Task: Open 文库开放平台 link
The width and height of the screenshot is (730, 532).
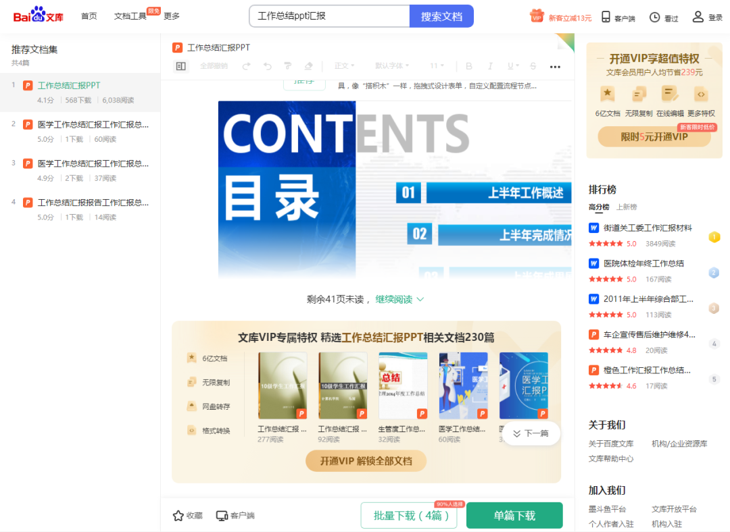Action: [x=674, y=509]
